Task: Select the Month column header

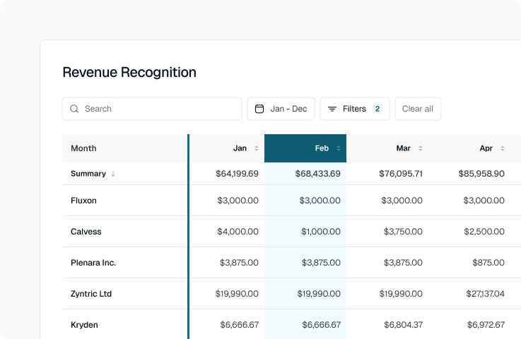Action: point(84,148)
